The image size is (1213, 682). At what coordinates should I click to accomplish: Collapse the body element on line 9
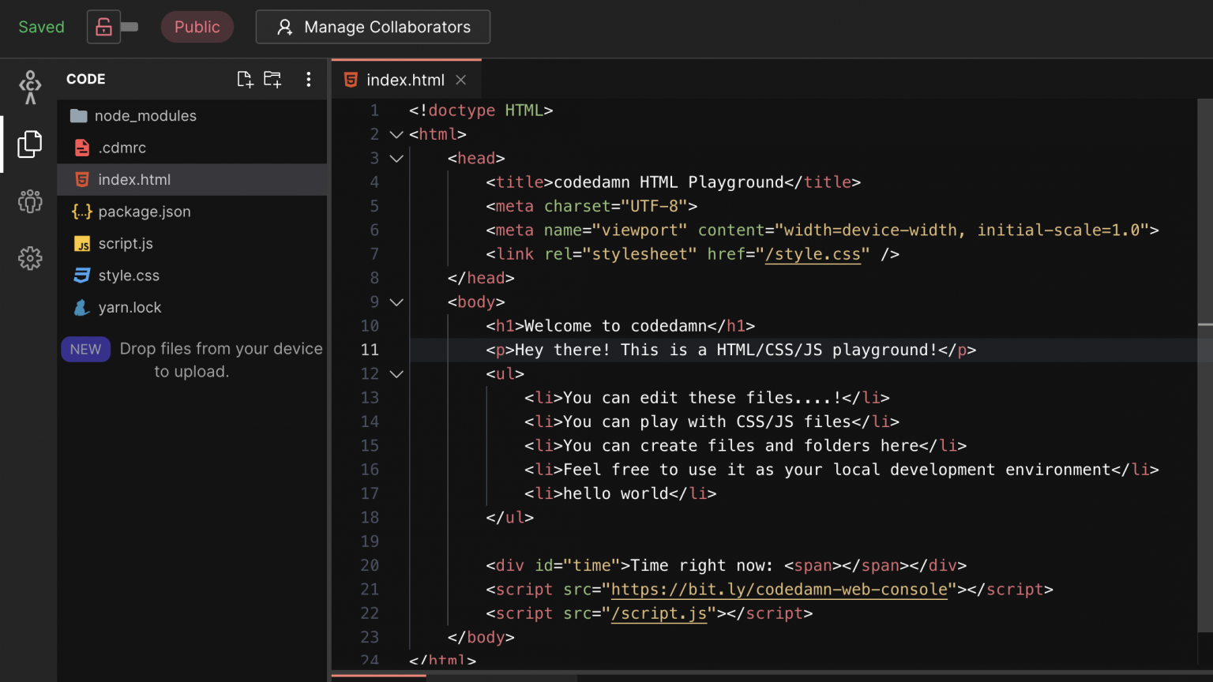click(x=396, y=302)
